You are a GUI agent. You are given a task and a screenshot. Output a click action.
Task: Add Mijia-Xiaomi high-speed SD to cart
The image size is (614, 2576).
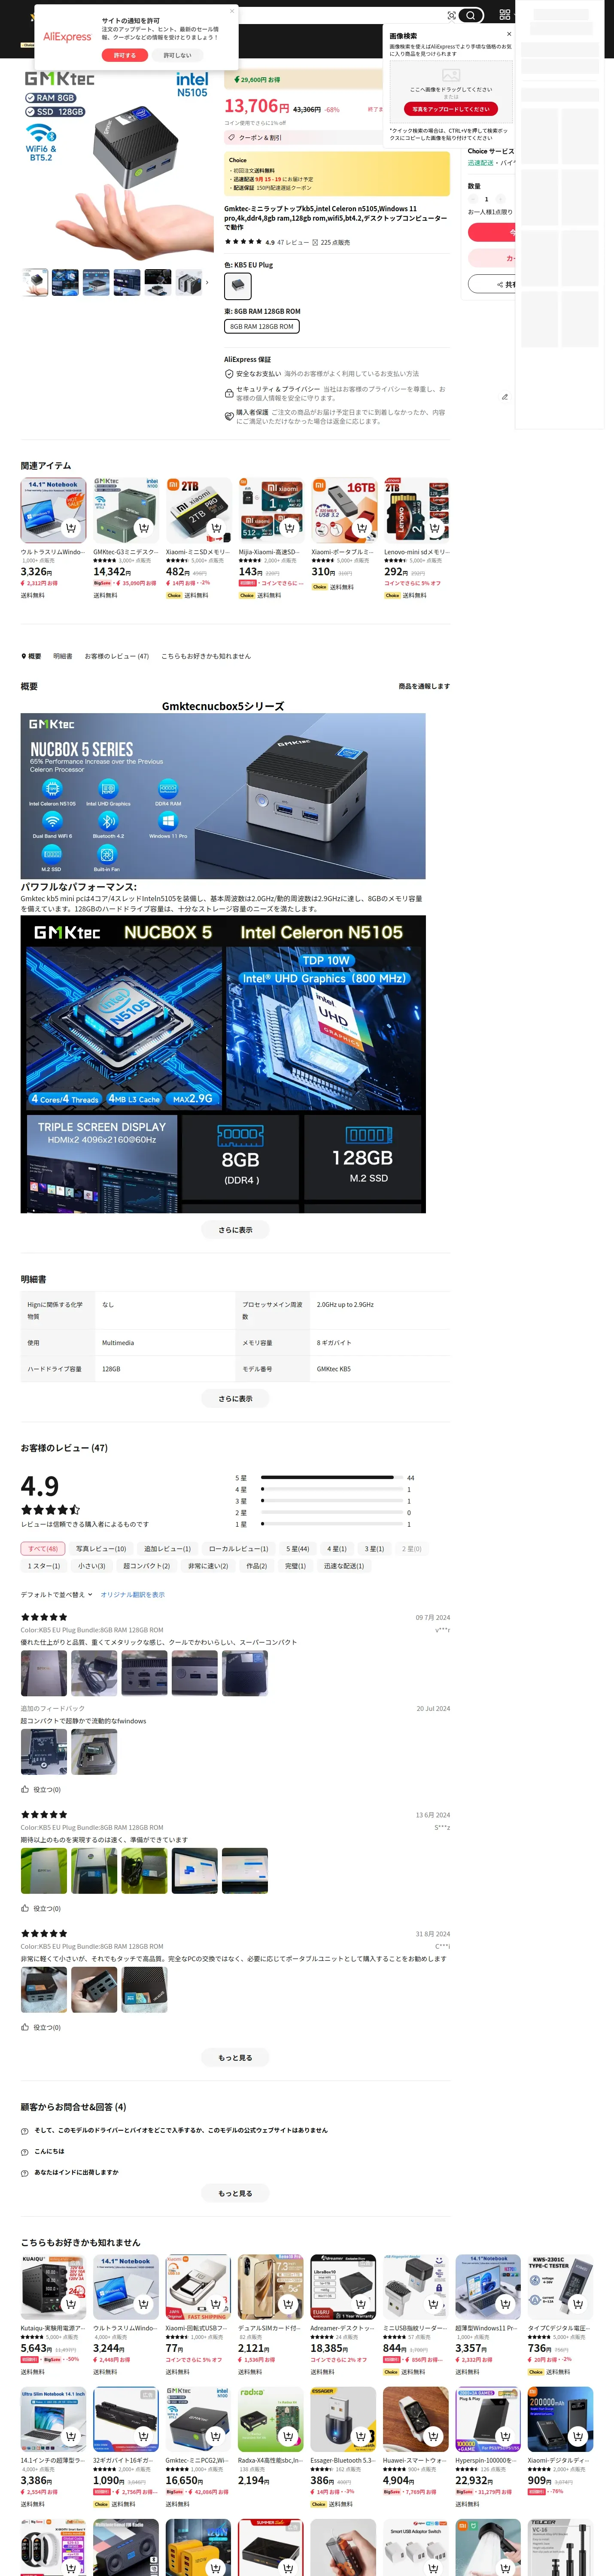290,528
